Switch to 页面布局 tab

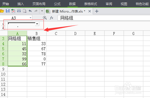pos(39,4)
